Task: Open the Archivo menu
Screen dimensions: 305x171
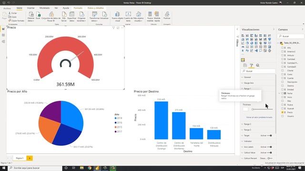Action: [x=7, y=9]
